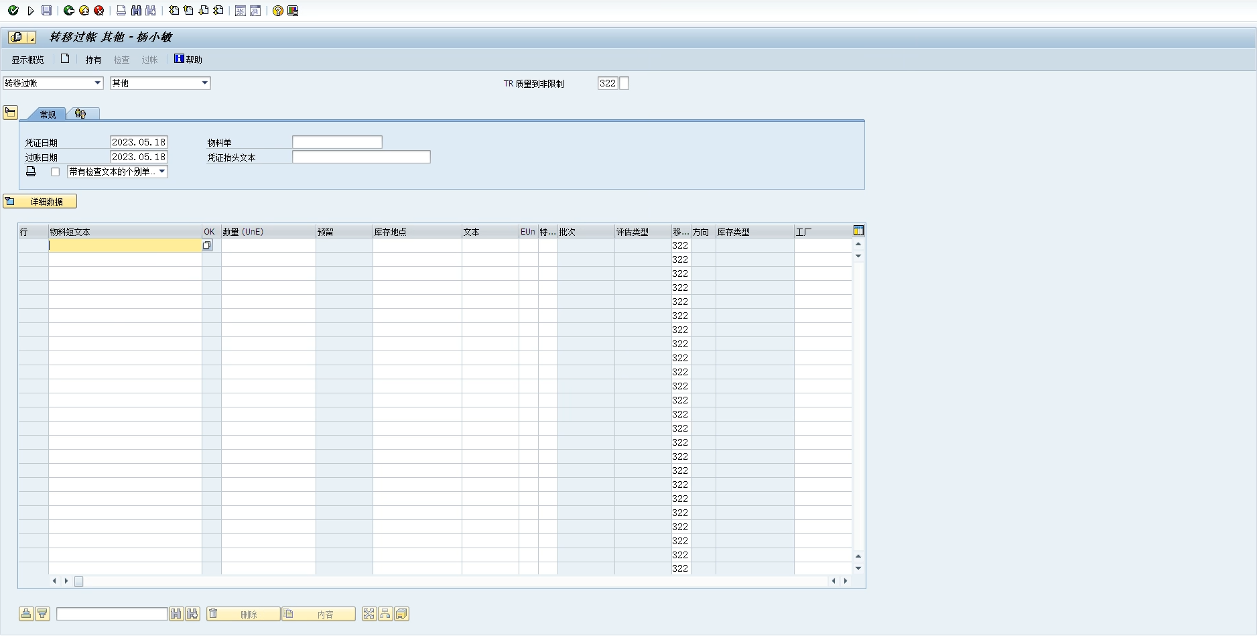Click the table column configuration icon

858,231
